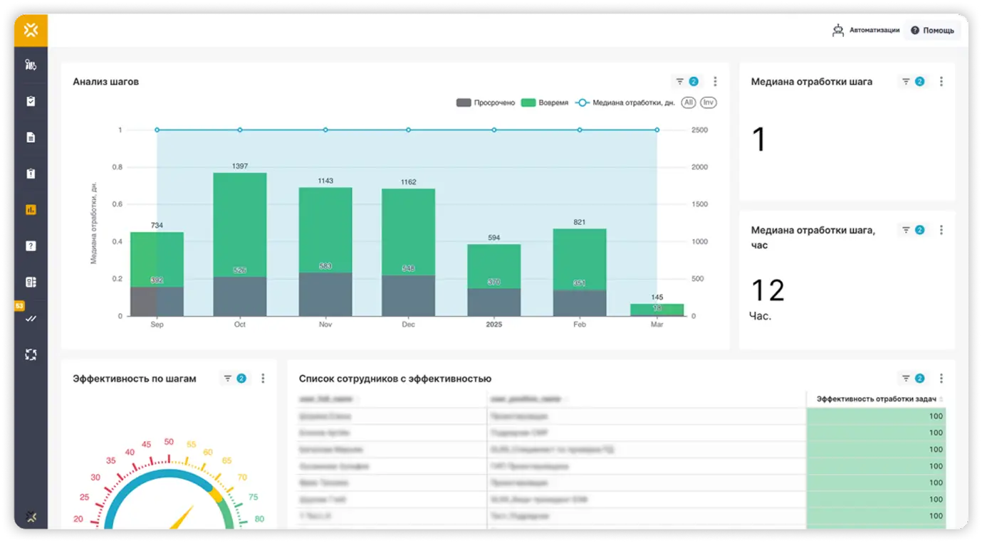Open three-dot menu of Медиана отработки шага
The image size is (982, 543).
941,82
